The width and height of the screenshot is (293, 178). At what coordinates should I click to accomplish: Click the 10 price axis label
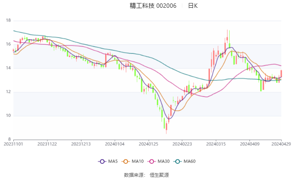pos(9,116)
